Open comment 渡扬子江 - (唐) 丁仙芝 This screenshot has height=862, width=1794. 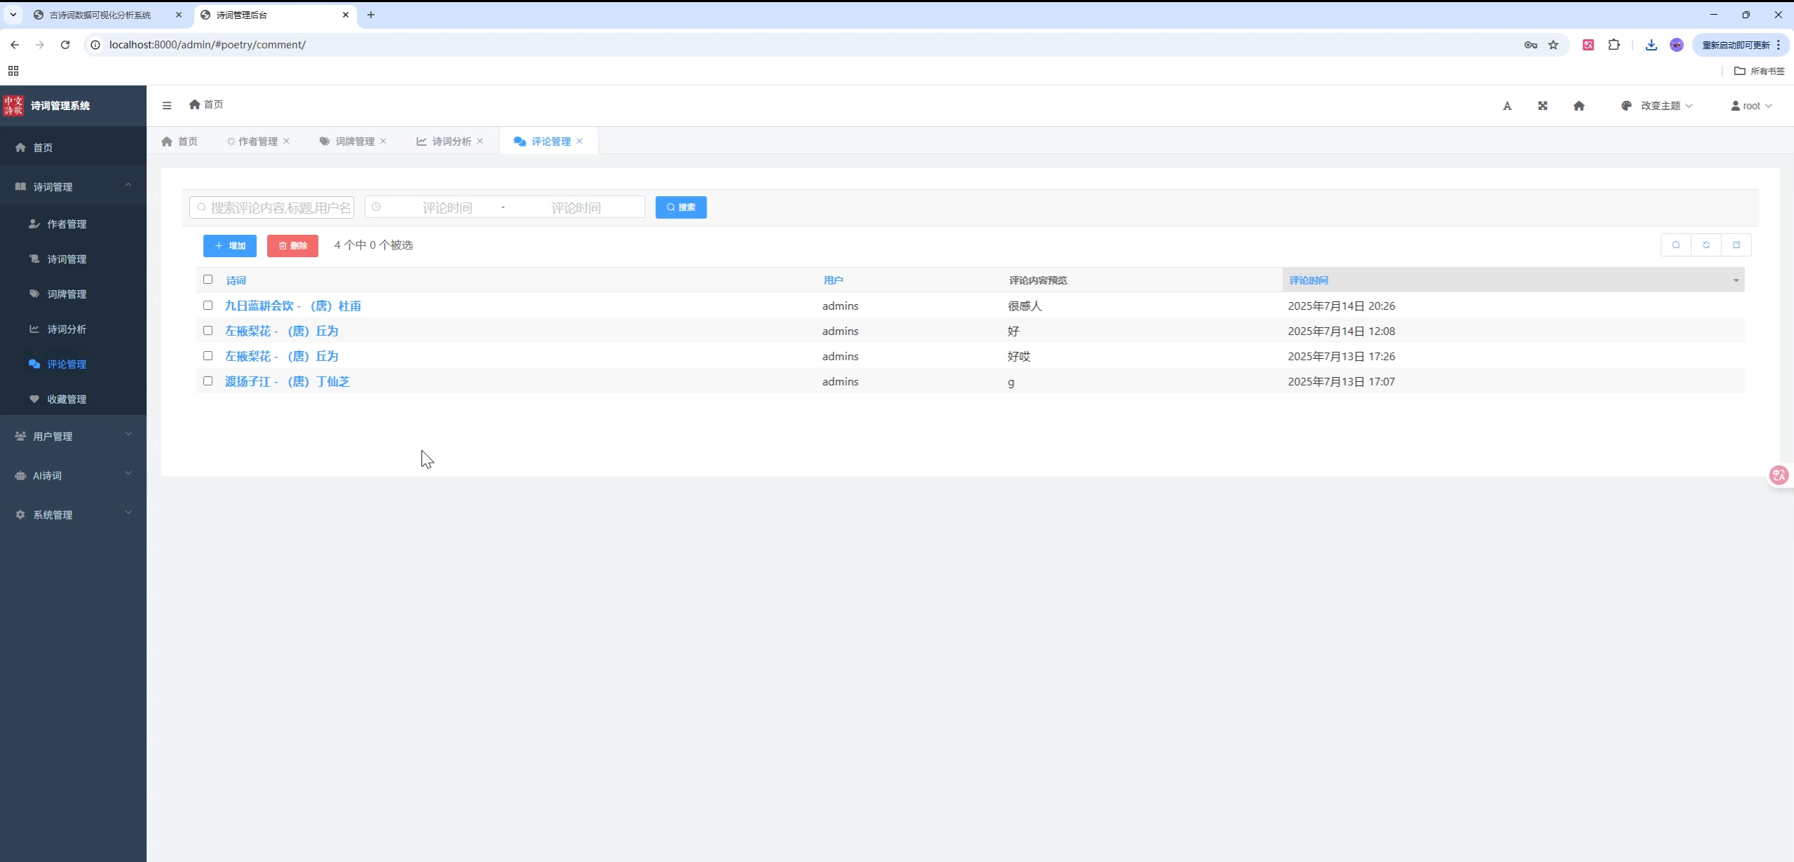(x=287, y=381)
